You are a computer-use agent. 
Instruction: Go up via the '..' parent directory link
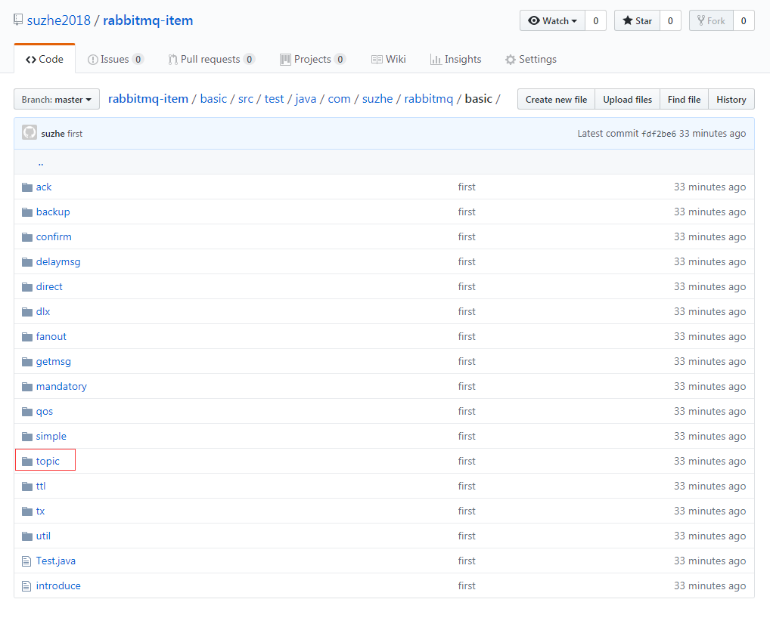click(41, 162)
